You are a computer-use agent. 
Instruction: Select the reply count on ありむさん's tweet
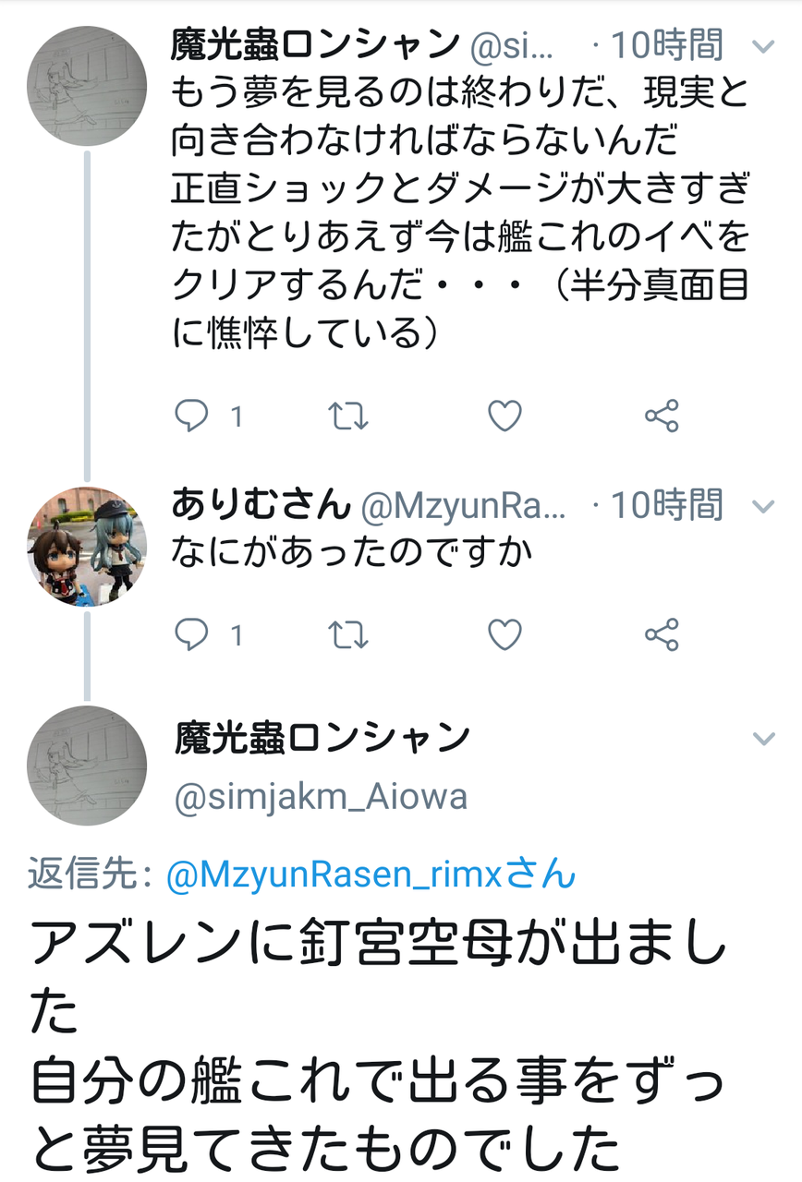pos(234,634)
